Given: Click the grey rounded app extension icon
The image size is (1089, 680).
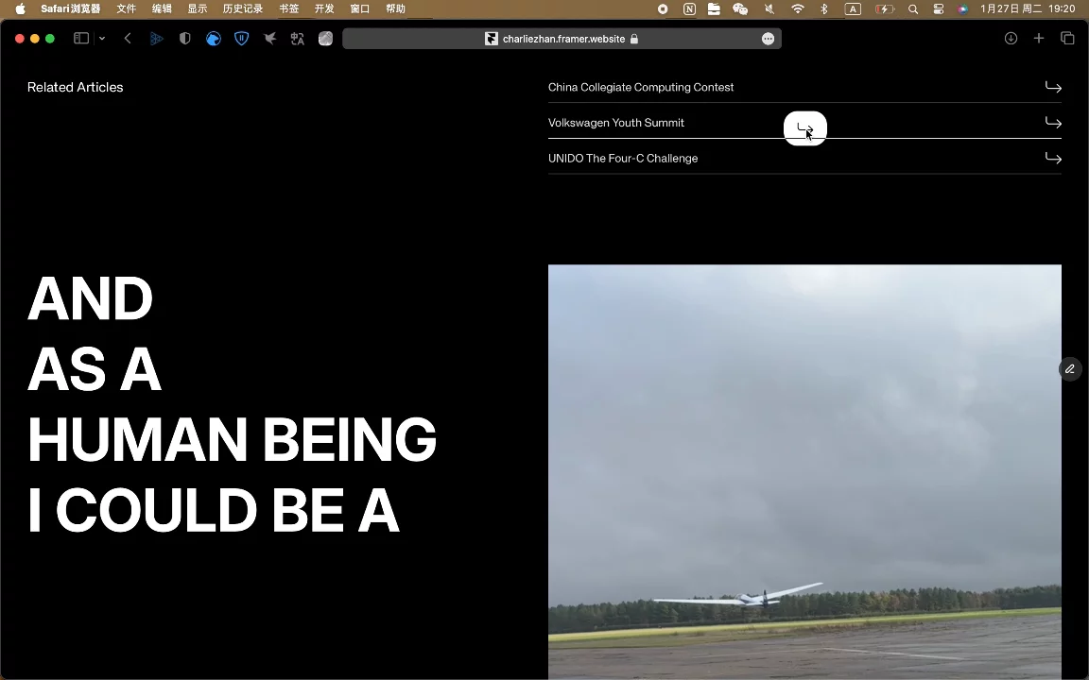Looking at the screenshot, I should point(326,39).
